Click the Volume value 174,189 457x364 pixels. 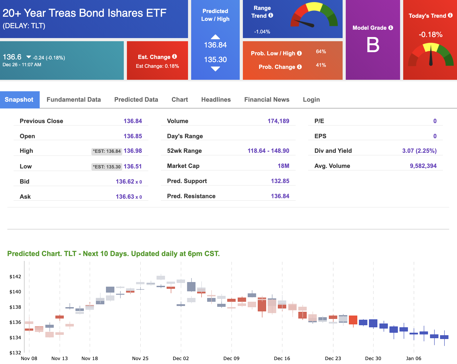(x=278, y=121)
